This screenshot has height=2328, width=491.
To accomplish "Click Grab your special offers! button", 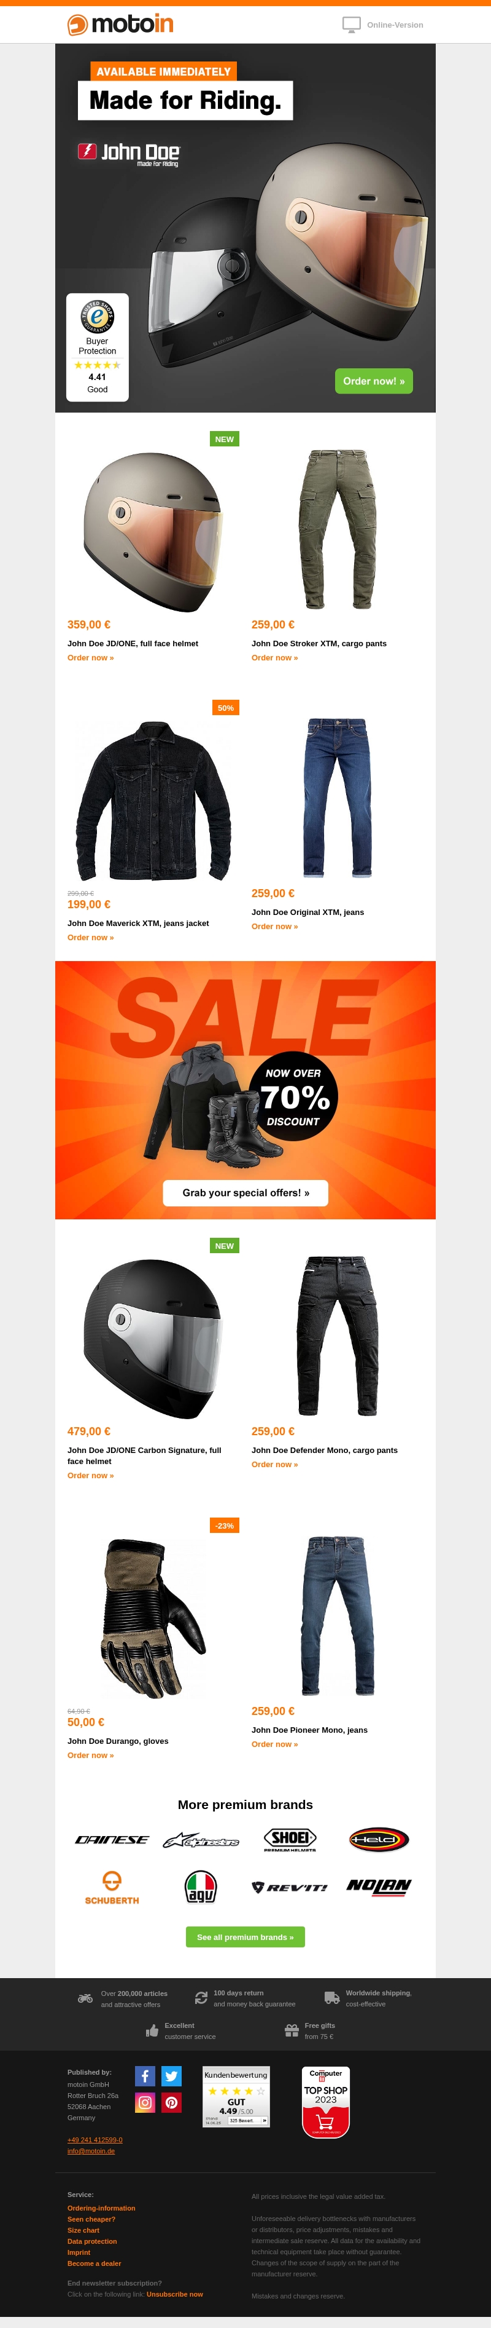I will pyautogui.click(x=245, y=1193).
